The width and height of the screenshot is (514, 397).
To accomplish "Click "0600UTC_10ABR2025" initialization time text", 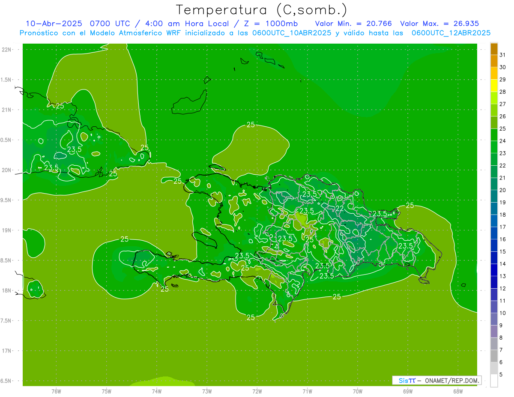I will tap(292, 33).
